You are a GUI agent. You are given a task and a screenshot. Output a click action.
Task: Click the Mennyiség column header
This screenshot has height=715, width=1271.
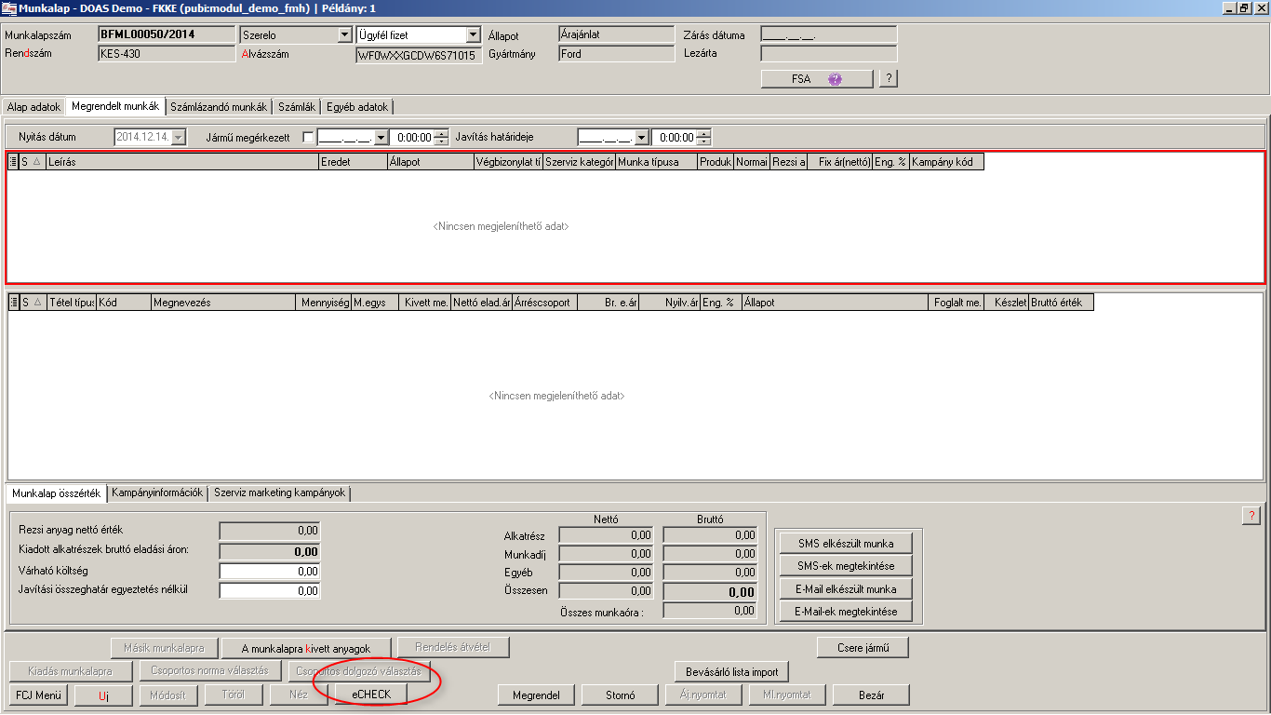pyautogui.click(x=324, y=303)
